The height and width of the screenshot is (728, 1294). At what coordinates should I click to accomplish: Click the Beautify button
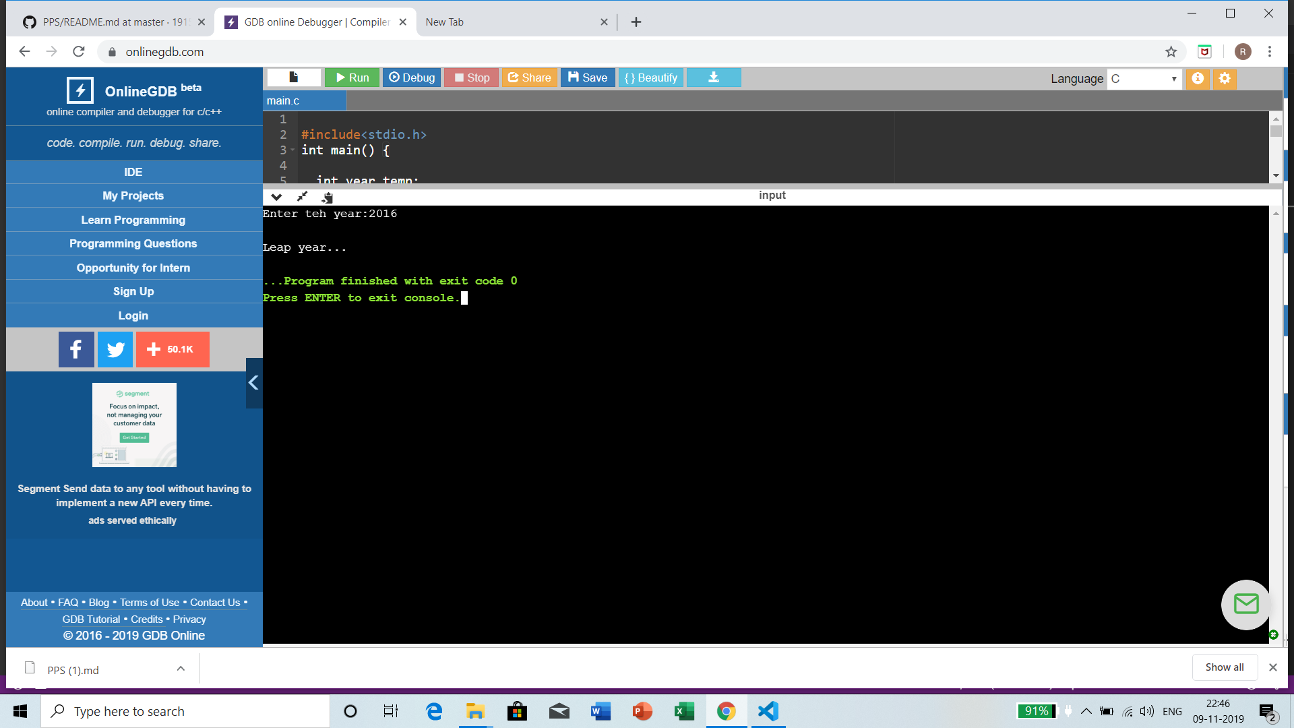pos(650,78)
